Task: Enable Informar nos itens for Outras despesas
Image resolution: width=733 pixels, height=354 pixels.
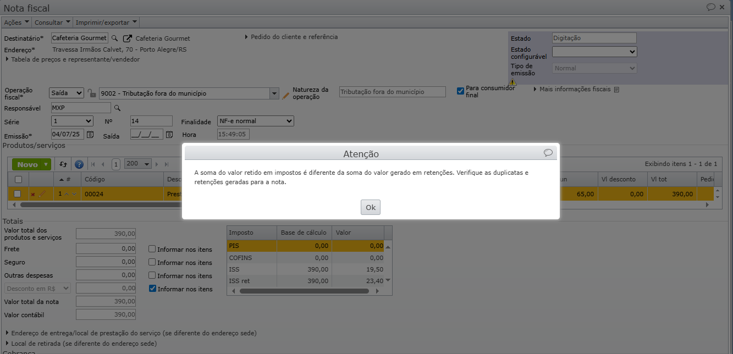Action: (x=152, y=275)
